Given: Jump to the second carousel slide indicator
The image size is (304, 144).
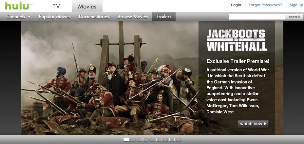Looking at the screenshot, I should coord(133,140).
